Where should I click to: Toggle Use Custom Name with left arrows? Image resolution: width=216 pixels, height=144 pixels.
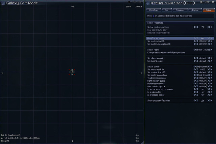click(x=196, y=38)
